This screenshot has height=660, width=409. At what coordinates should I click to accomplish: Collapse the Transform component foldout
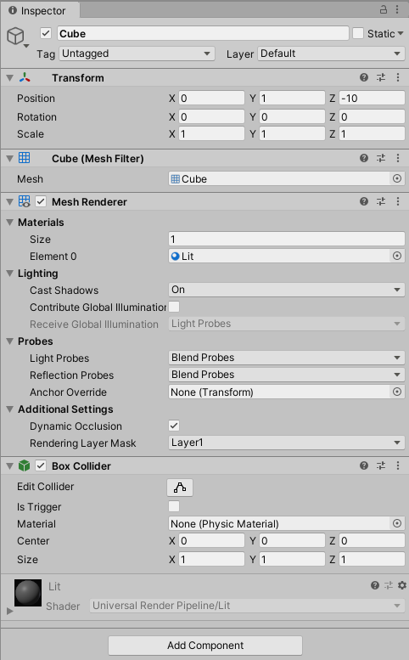pos(10,78)
